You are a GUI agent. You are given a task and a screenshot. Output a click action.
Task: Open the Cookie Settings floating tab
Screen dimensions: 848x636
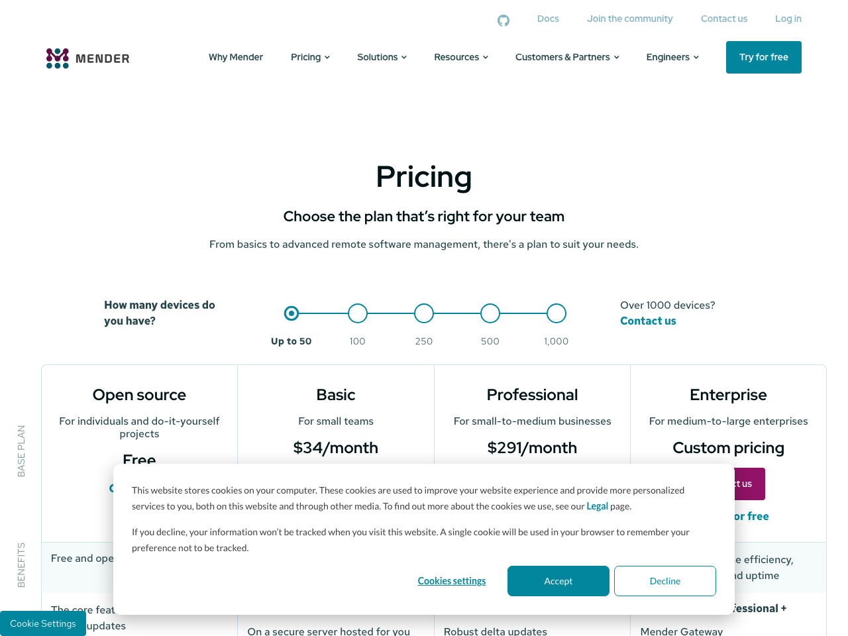(x=43, y=623)
